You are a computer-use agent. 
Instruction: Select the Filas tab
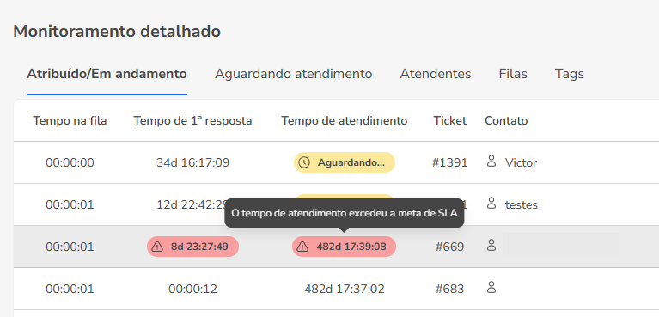click(513, 74)
